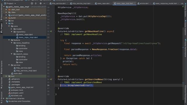Hide the Project panel with minus icon
The width and height of the screenshot is (187, 105).
(x=44, y=3)
